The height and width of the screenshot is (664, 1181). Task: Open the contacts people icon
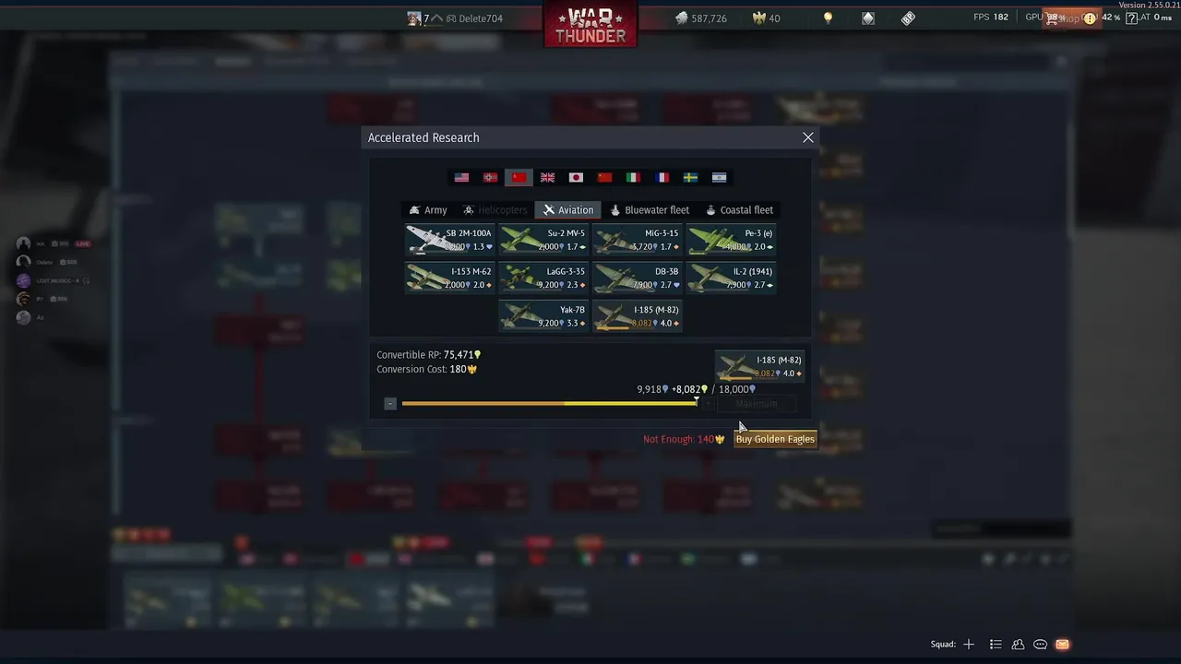point(1018,645)
